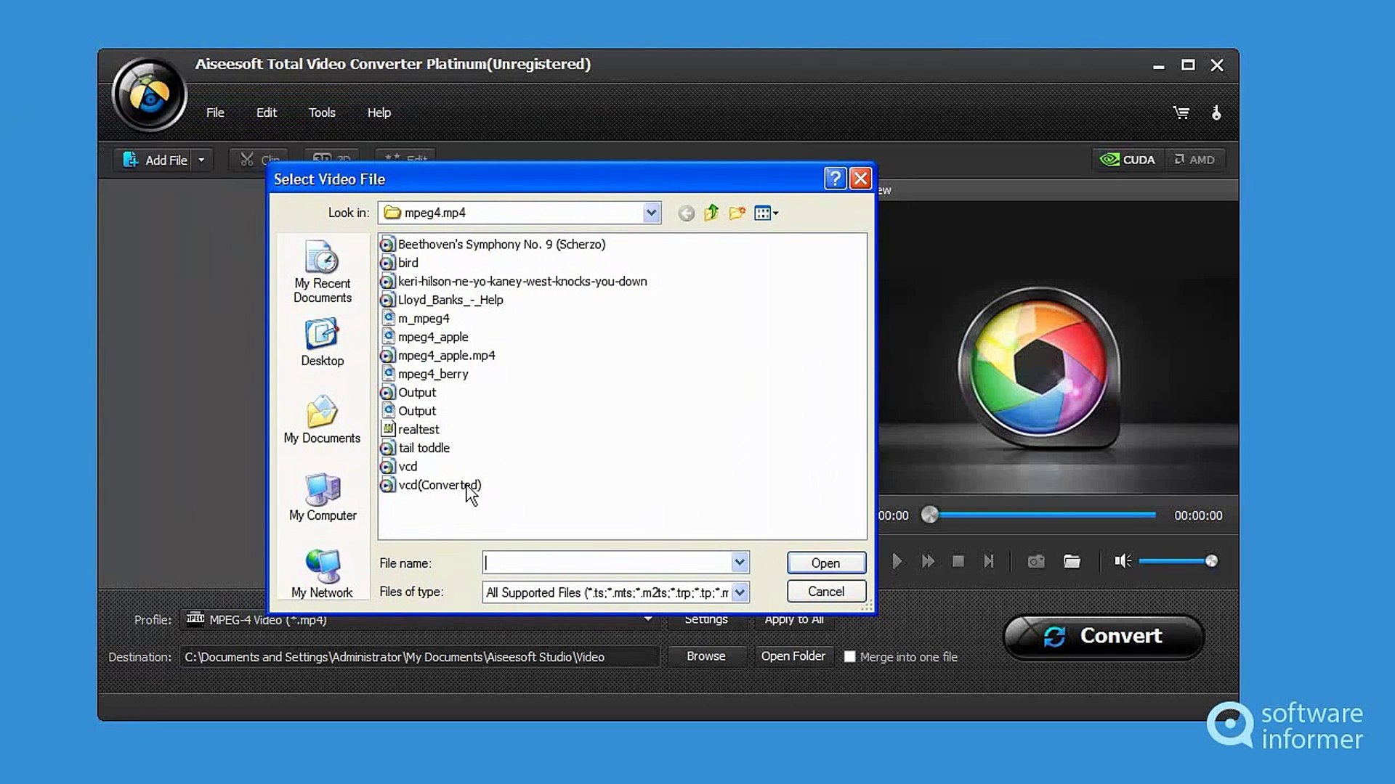Click the Play button in preview

tap(897, 561)
